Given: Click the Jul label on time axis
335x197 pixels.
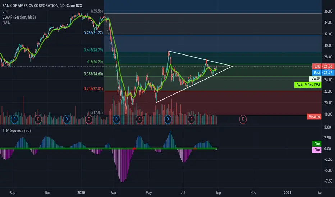Looking at the screenshot, I should coord(183,193).
